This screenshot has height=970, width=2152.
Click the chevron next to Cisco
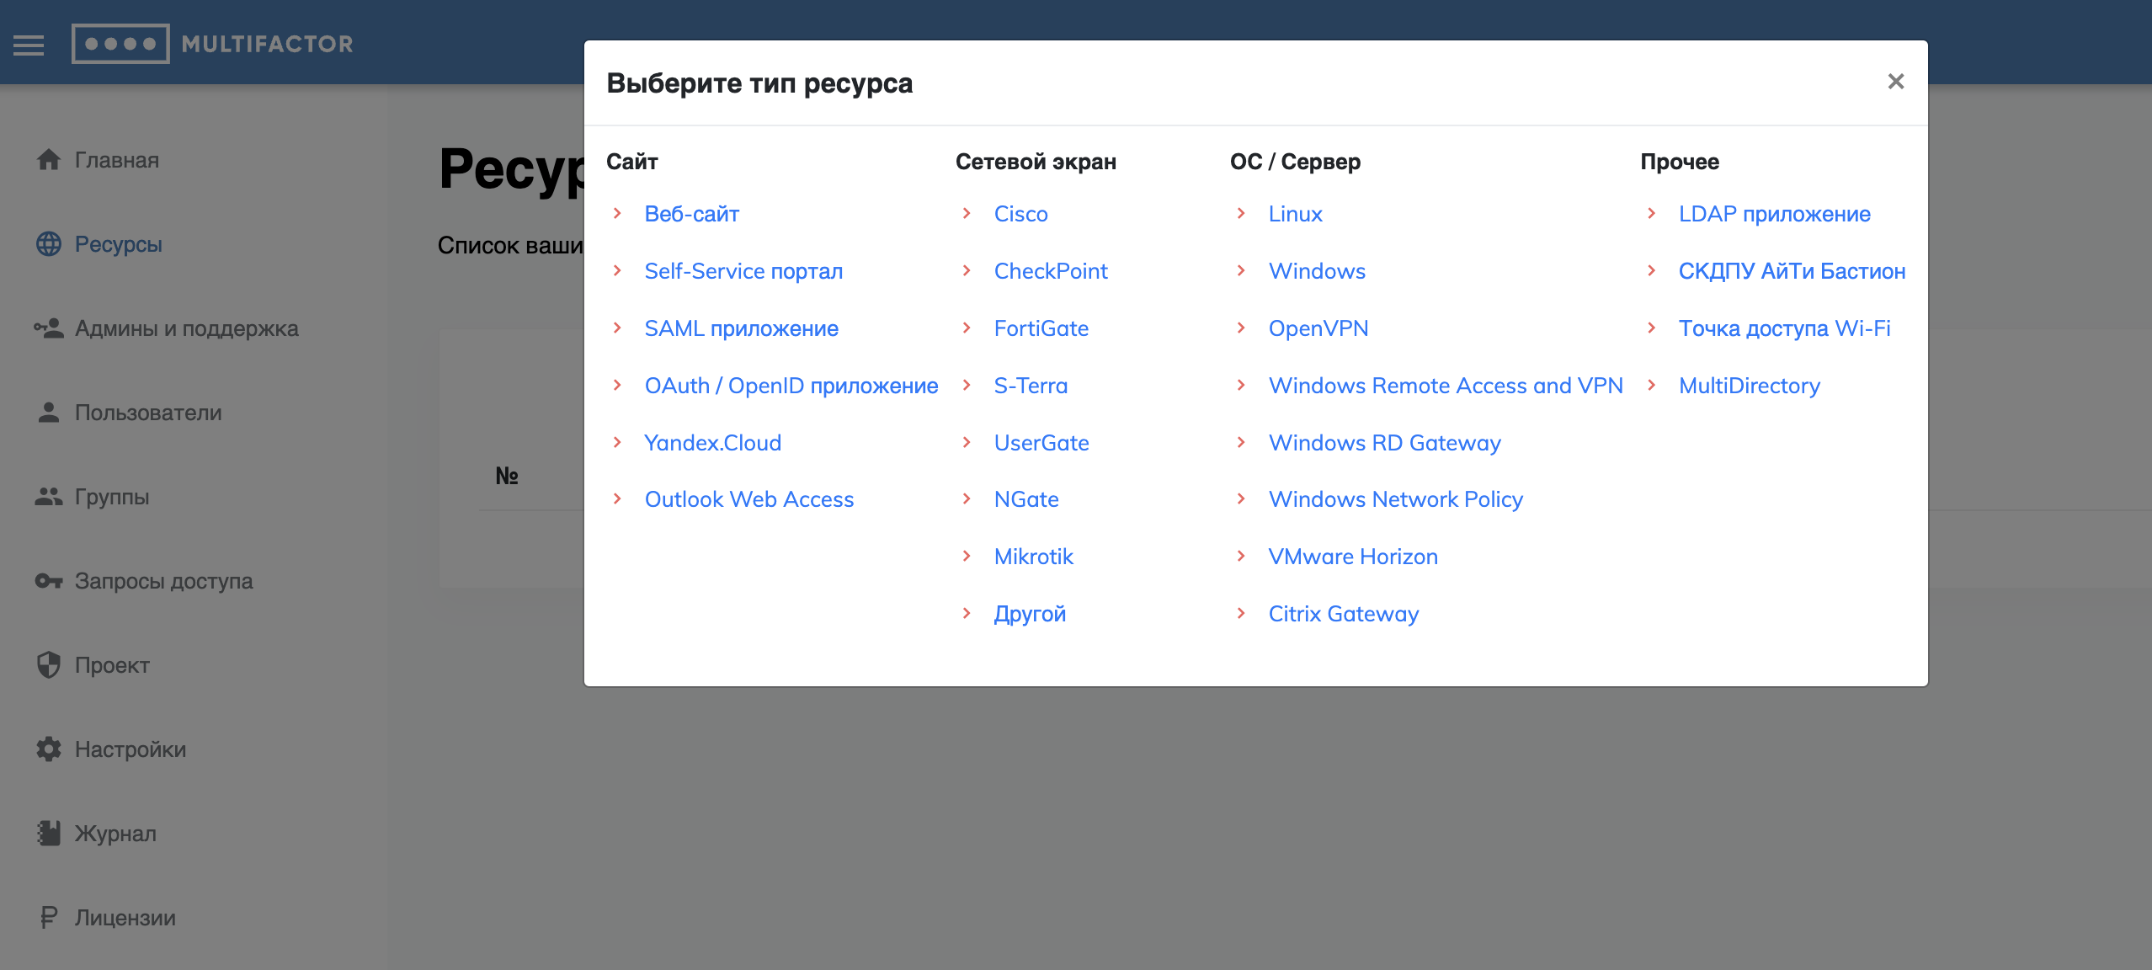click(967, 214)
